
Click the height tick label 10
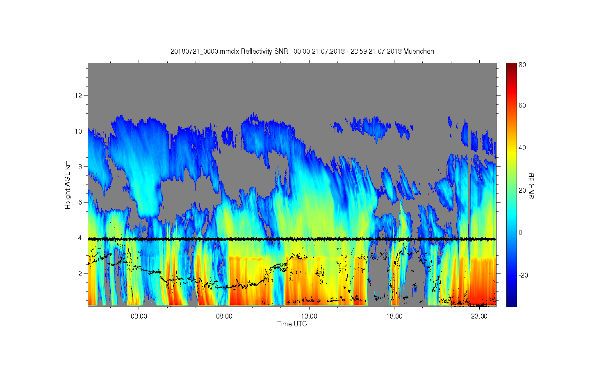(79, 131)
